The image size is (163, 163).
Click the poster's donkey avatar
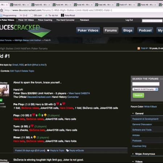point(4,90)
